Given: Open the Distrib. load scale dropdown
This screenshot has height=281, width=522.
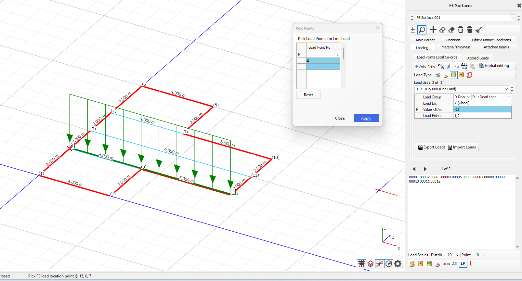Looking at the screenshot, I should (457, 255).
